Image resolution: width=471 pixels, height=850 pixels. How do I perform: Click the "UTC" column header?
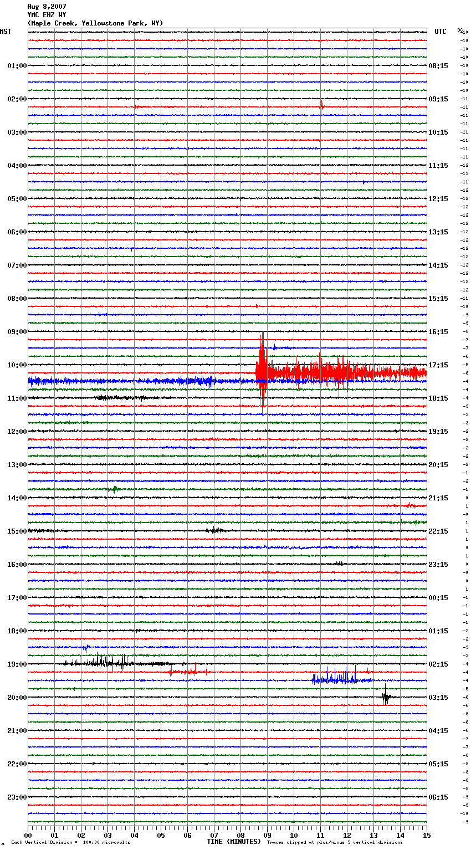[440, 32]
